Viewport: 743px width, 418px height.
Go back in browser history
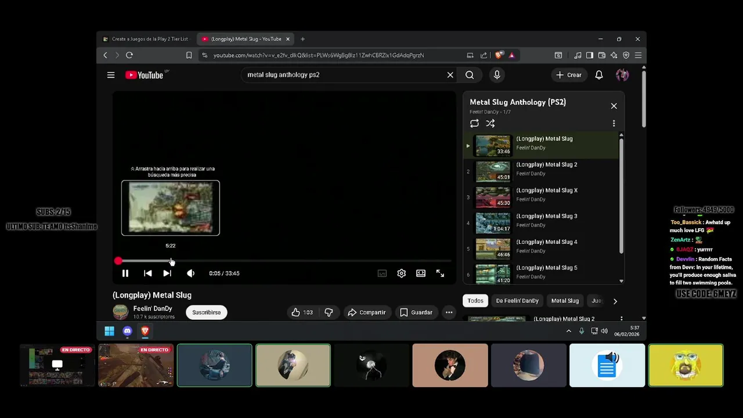click(105, 55)
